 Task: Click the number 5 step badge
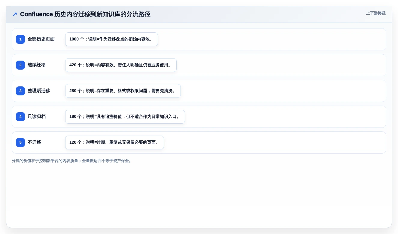coord(20,142)
